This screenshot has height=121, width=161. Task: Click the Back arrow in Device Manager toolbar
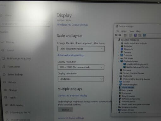pos(116,35)
